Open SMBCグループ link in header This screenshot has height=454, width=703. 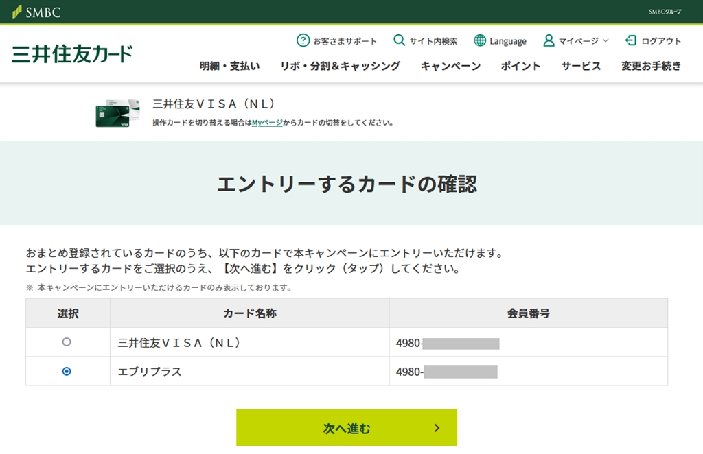[x=665, y=12]
